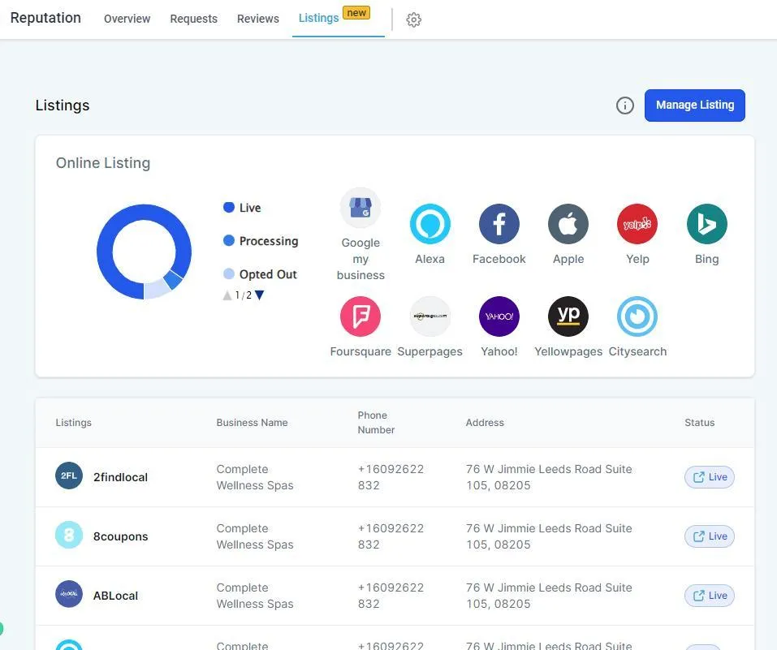The height and width of the screenshot is (650, 777).
Task: Click the ABLocal listing name
Action: click(x=115, y=596)
